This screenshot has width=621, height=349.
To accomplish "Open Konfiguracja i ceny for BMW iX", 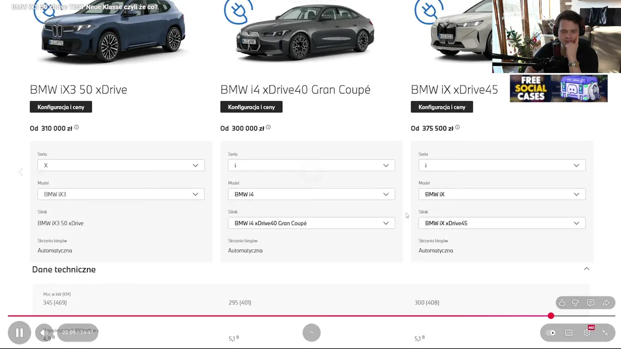I will (x=442, y=107).
